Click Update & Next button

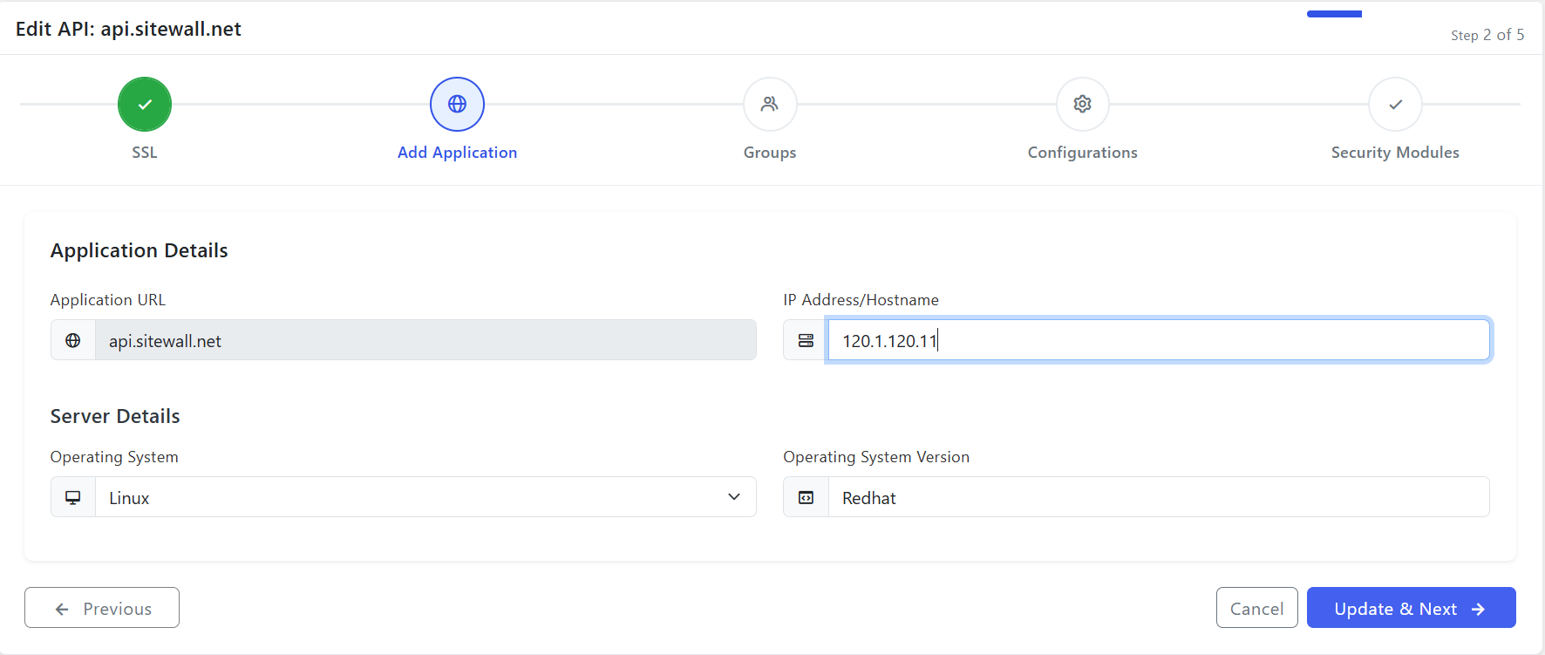[x=1411, y=608]
